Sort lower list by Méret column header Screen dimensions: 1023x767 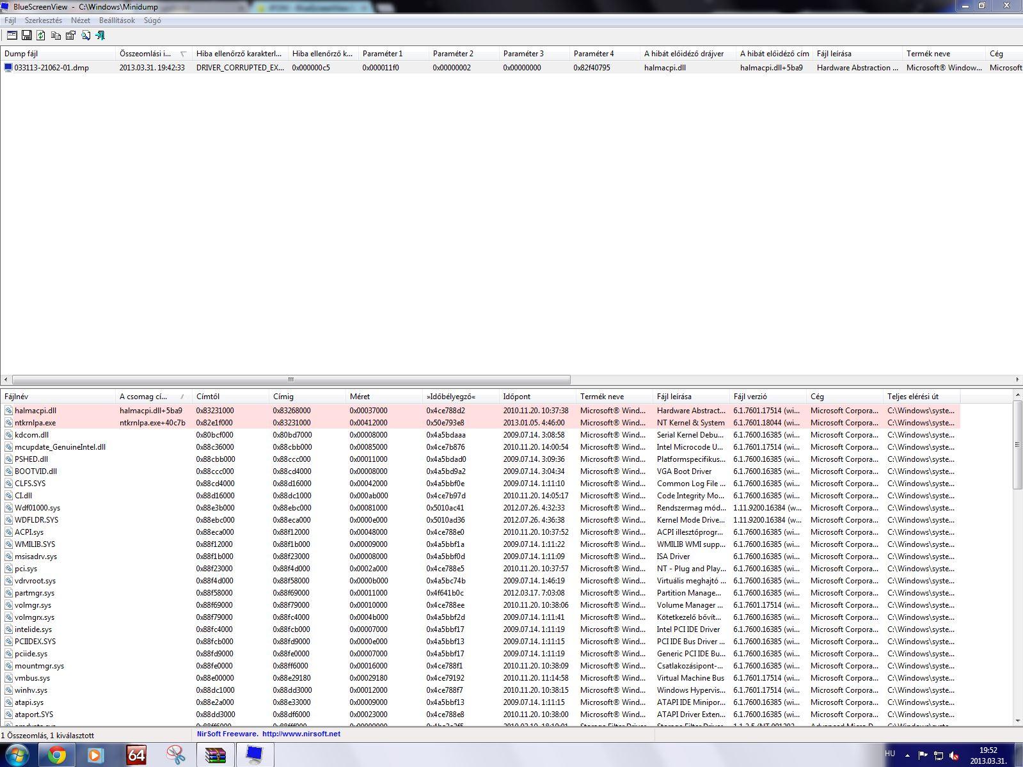(x=384, y=397)
